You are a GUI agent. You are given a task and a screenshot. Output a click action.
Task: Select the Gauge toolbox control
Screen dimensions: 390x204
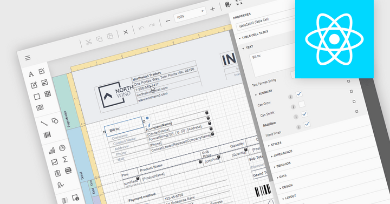(62, 148)
